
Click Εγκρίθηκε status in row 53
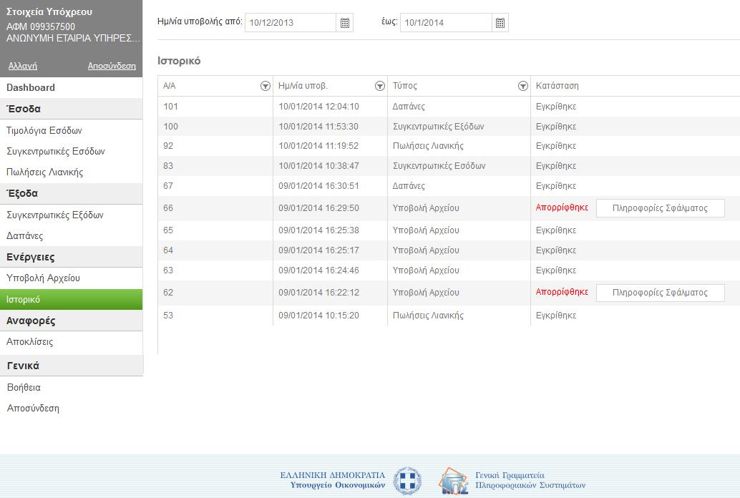556,316
